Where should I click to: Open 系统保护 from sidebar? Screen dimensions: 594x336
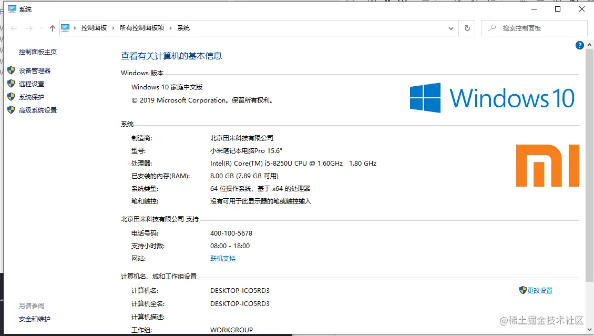pyautogui.click(x=32, y=97)
